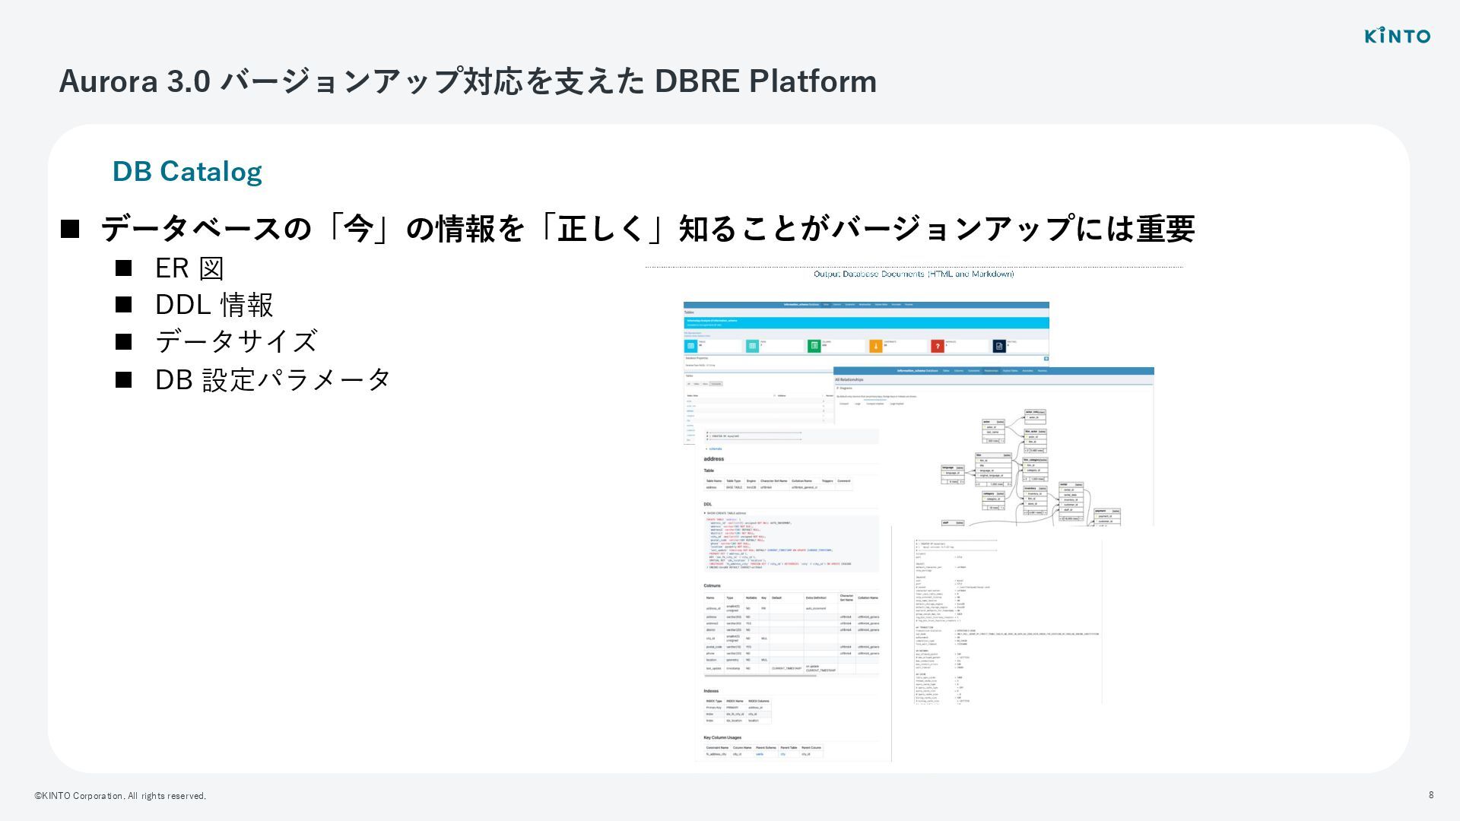This screenshot has width=1460, height=821.
Task: Click the DB parameters text listing screenshot
Action: (1008, 621)
